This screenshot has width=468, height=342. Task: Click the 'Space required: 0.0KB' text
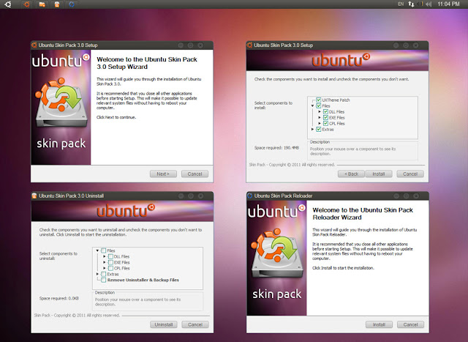point(59,298)
